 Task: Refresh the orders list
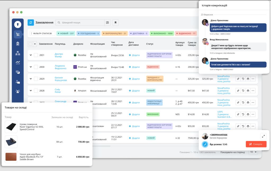(31, 23)
